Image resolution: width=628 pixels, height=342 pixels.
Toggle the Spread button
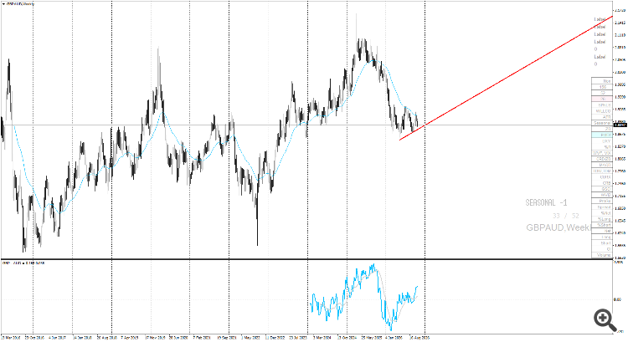point(602,207)
